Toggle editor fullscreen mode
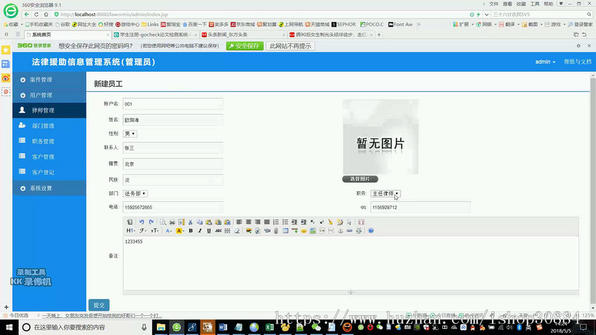Viewport: 596px width, 335px height. (x=361, y=222)
